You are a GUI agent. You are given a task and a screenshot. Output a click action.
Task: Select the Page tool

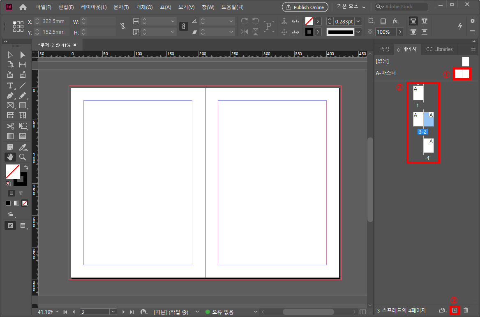pyautogui.click(x=10, y=65)
